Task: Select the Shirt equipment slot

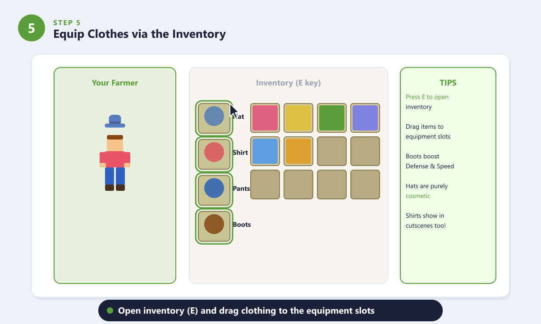Action: [x=214, y=154]
